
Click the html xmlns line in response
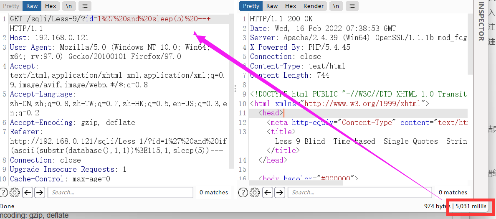pos(339,104)
